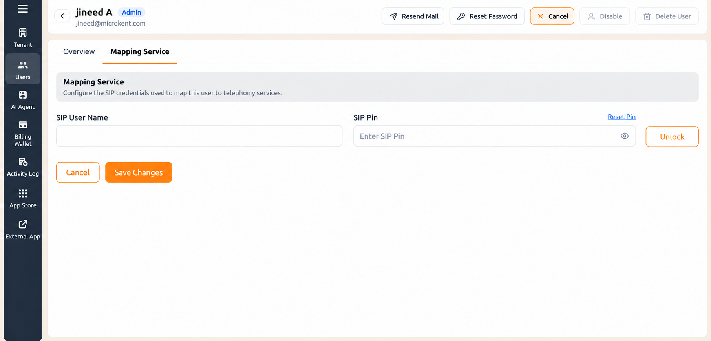Click the Disable user button
Viewport: 711px width, 341px height.
605,16
